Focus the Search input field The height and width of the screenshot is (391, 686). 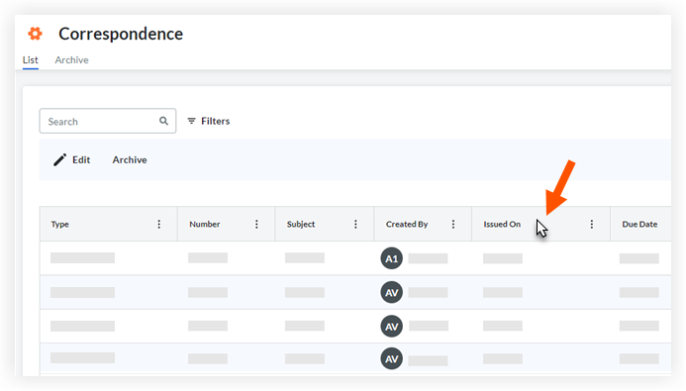108,121
